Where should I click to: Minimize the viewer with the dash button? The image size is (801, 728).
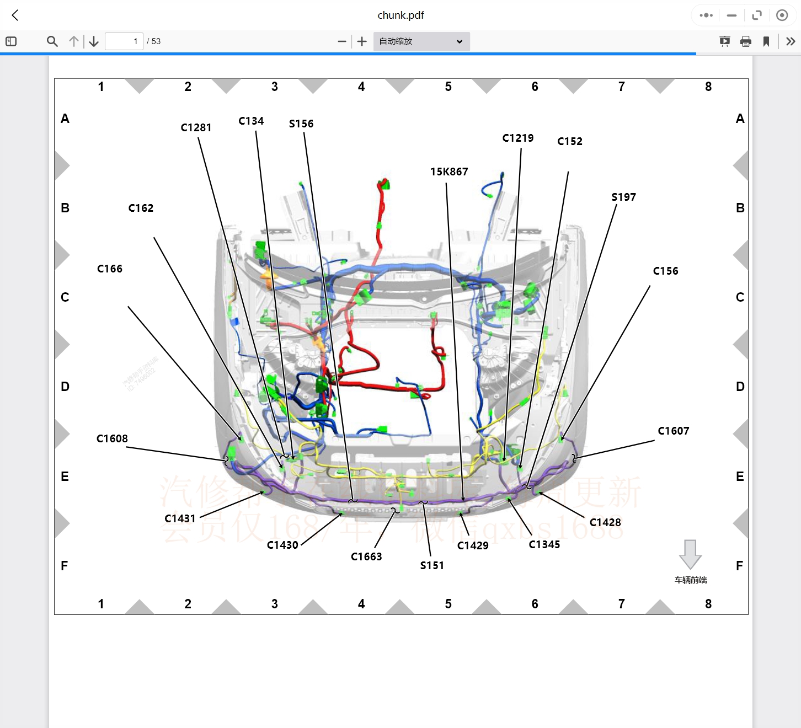tap(731, 15)
